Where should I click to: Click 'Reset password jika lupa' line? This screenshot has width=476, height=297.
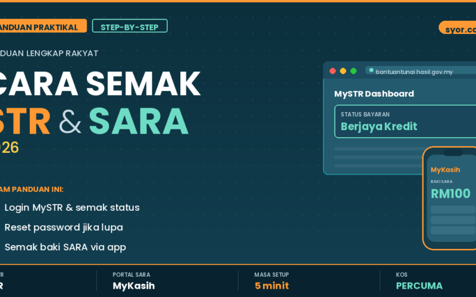click(64, 228)
